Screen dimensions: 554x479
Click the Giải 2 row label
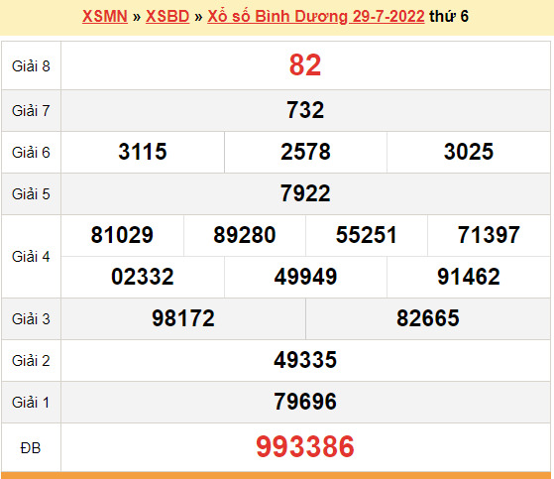(x=31, y=361)
